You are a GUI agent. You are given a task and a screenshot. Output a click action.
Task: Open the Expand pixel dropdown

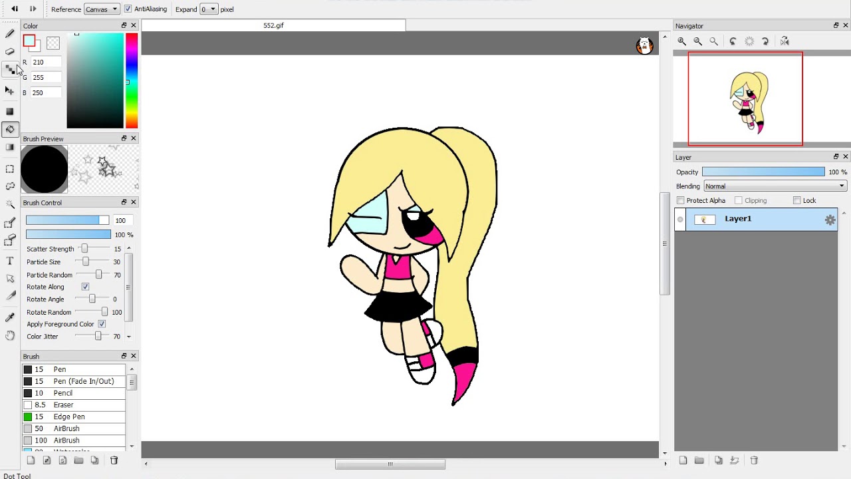click(x=209, y=9)
